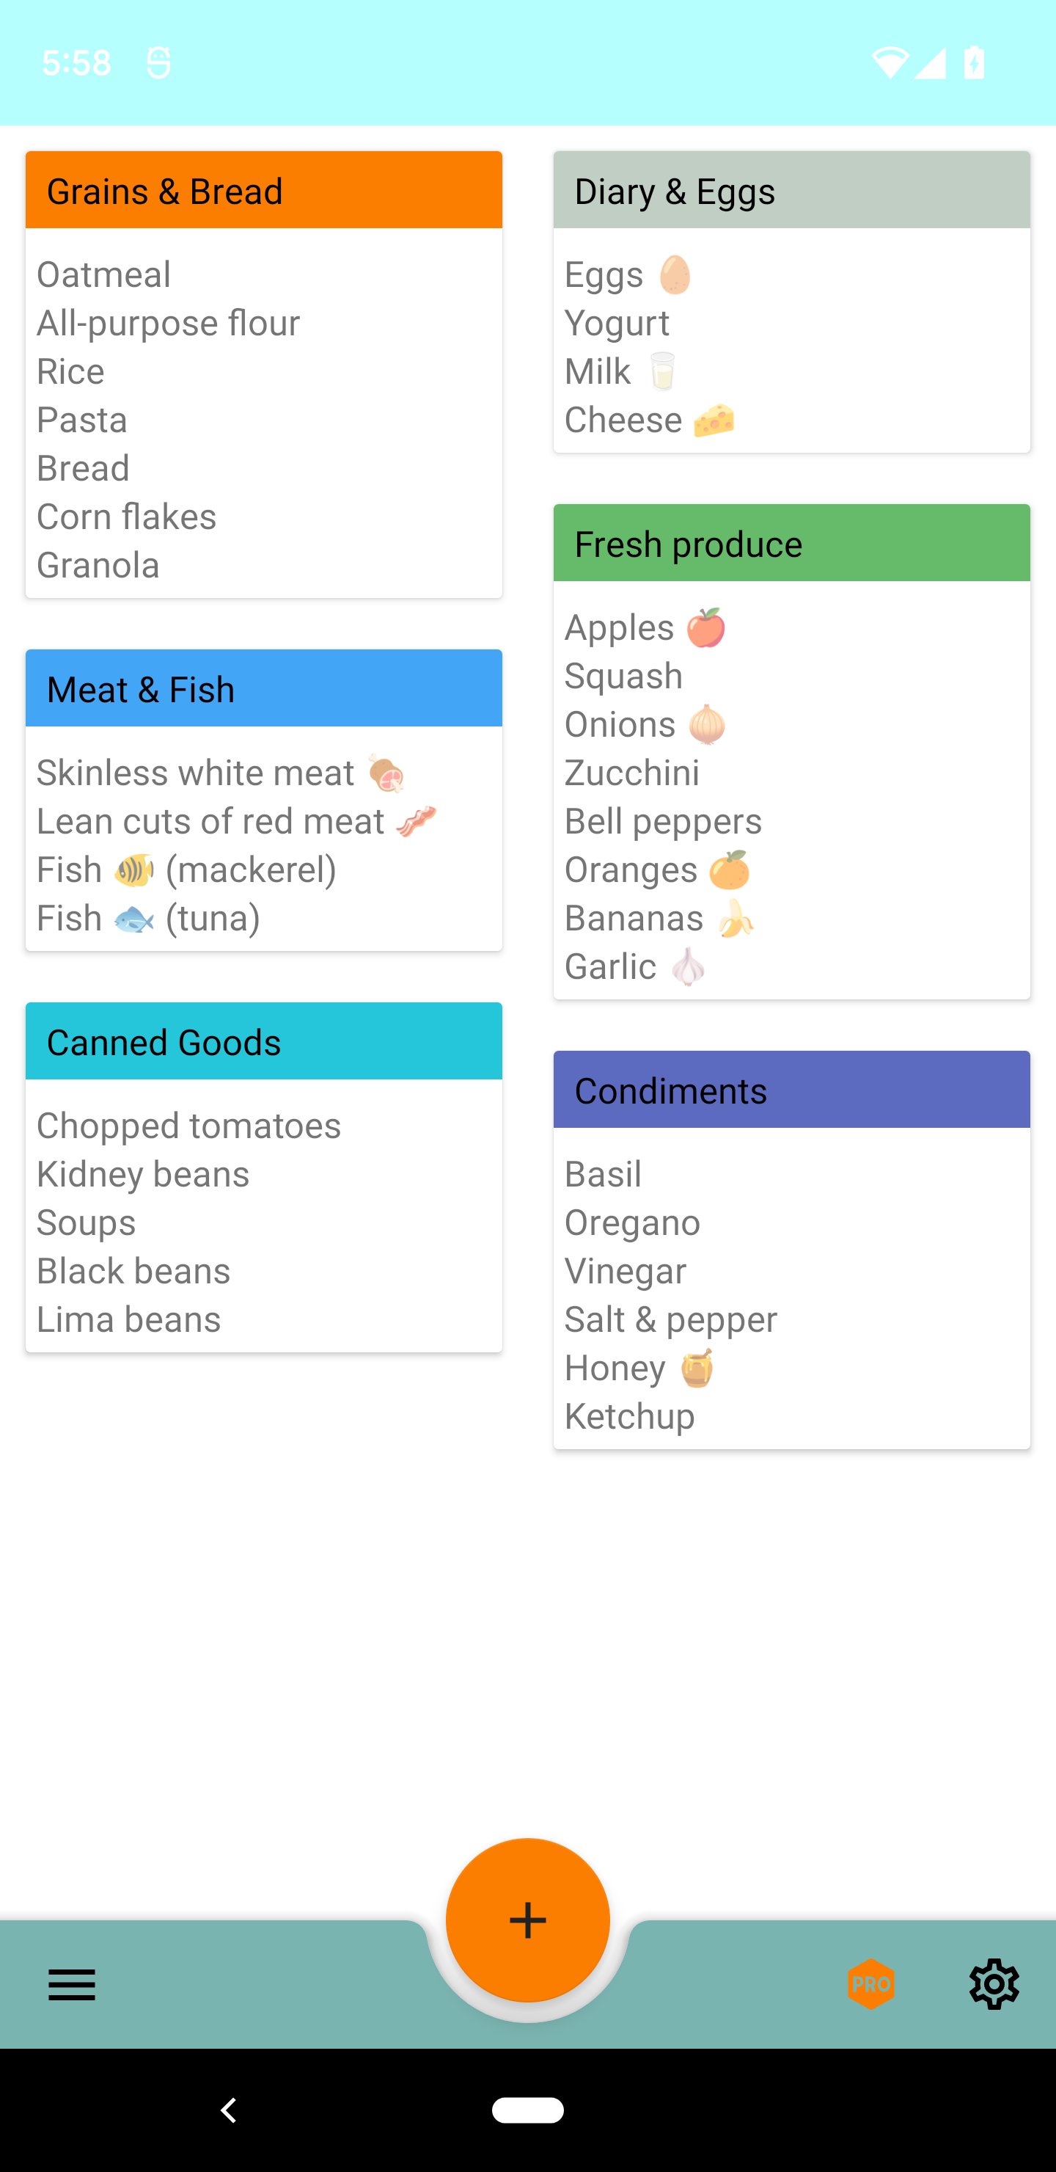Tap Lean cuts of red meat

coord(210,821)
